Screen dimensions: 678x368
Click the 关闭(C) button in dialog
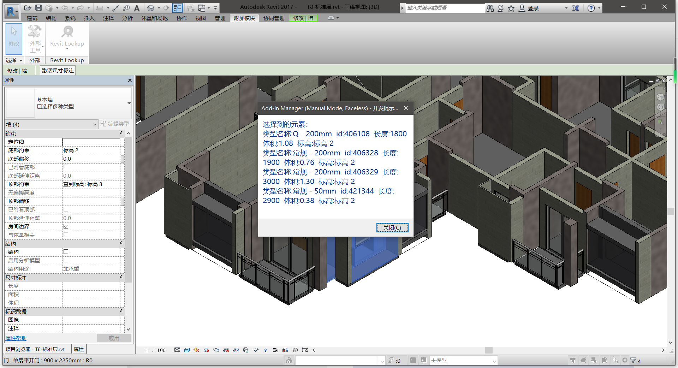pyautogui.click(x=392, y=227)
